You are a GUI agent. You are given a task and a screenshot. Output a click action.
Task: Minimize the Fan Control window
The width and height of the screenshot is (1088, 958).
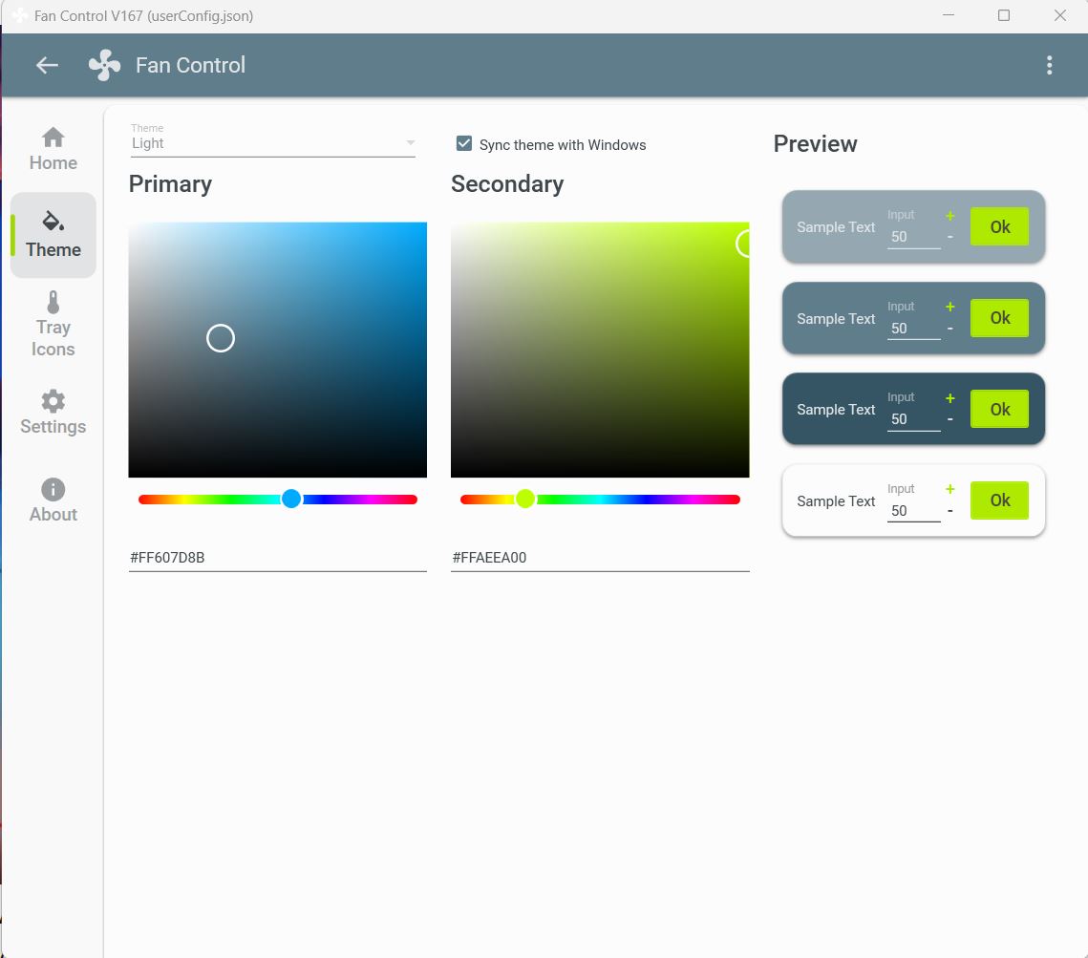pos(949,15)
